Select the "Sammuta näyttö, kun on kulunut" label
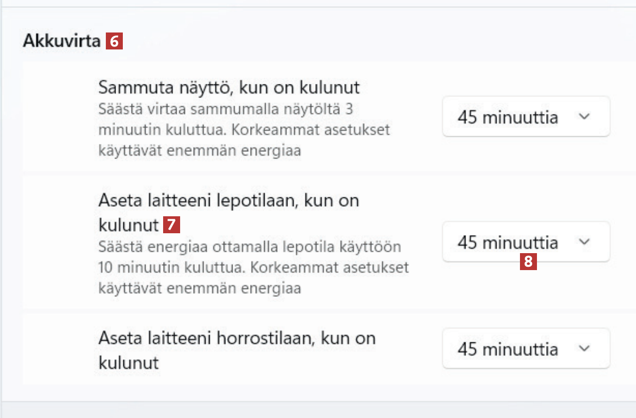 point(229,88)
